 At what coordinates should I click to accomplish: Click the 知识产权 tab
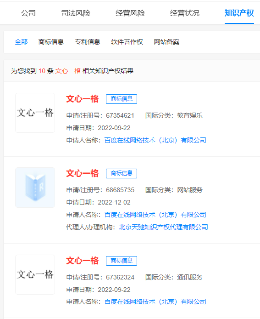(x=239, y=13)
